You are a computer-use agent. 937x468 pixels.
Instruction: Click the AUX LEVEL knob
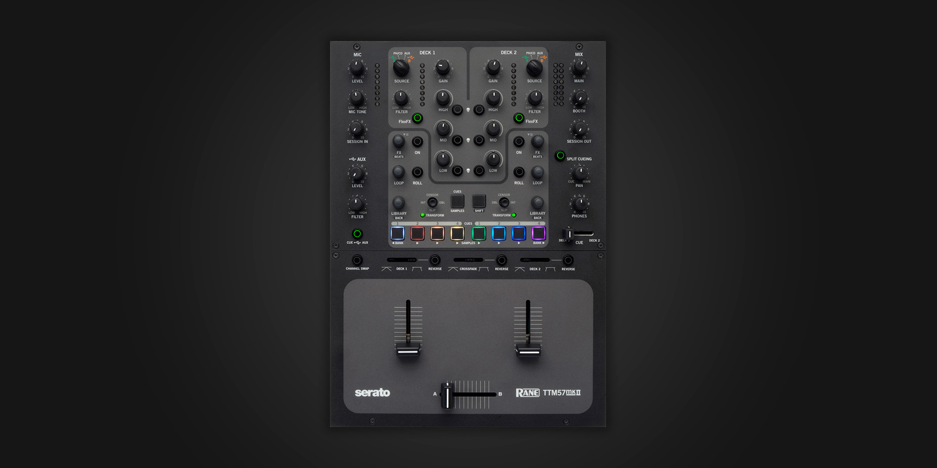point(357,174)
